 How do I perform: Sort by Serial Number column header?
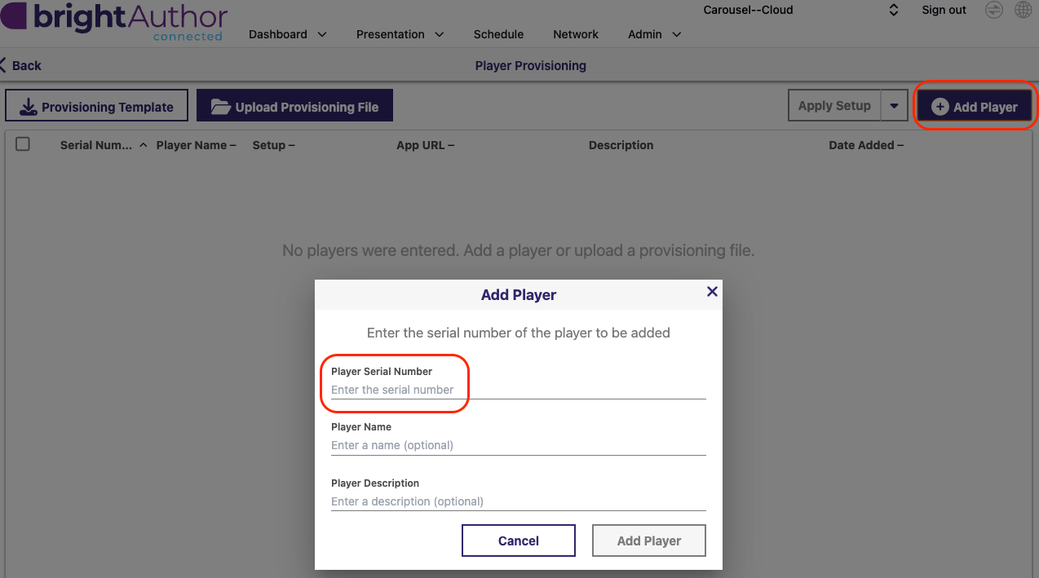click(96, 145)
